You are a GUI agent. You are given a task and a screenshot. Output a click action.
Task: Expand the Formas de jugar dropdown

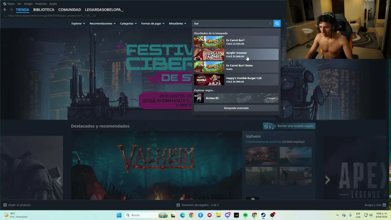click(x=153, y=24)
